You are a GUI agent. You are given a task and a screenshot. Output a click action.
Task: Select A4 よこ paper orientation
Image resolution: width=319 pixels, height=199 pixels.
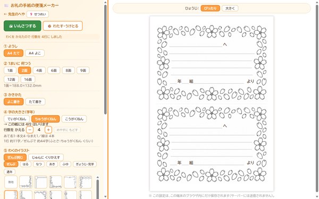pyautogui.click(x=35, y=53)
